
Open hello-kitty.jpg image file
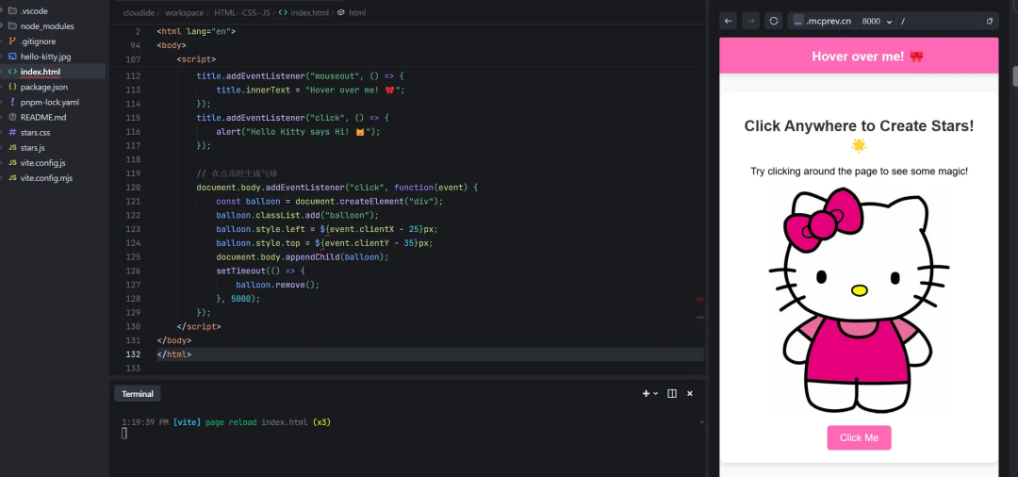(45, 57)
